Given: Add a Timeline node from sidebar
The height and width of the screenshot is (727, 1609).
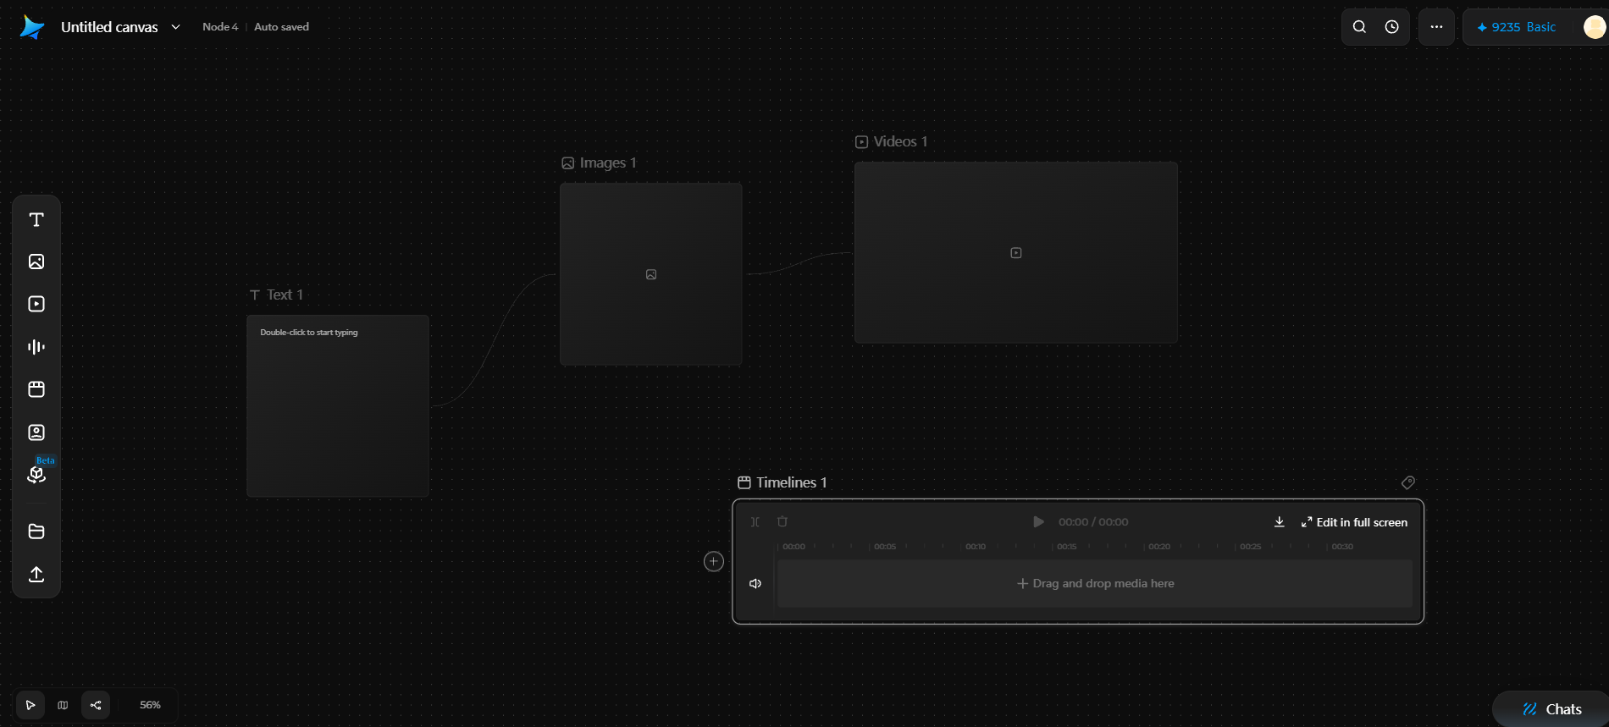Looking at the screenshot, I should click(36, 389).
